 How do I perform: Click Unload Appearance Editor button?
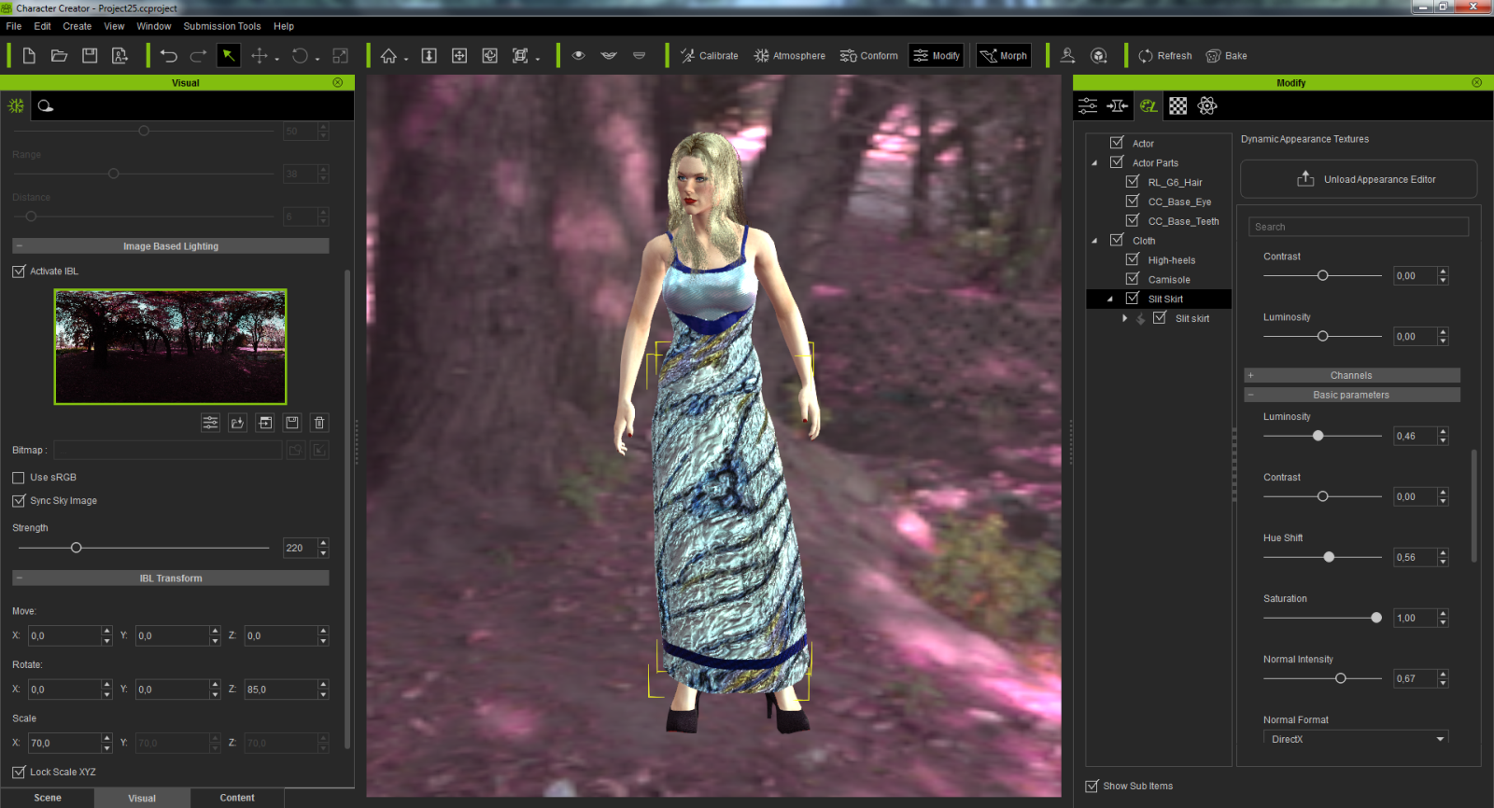pyautogui.click(x=1359, y=179)
